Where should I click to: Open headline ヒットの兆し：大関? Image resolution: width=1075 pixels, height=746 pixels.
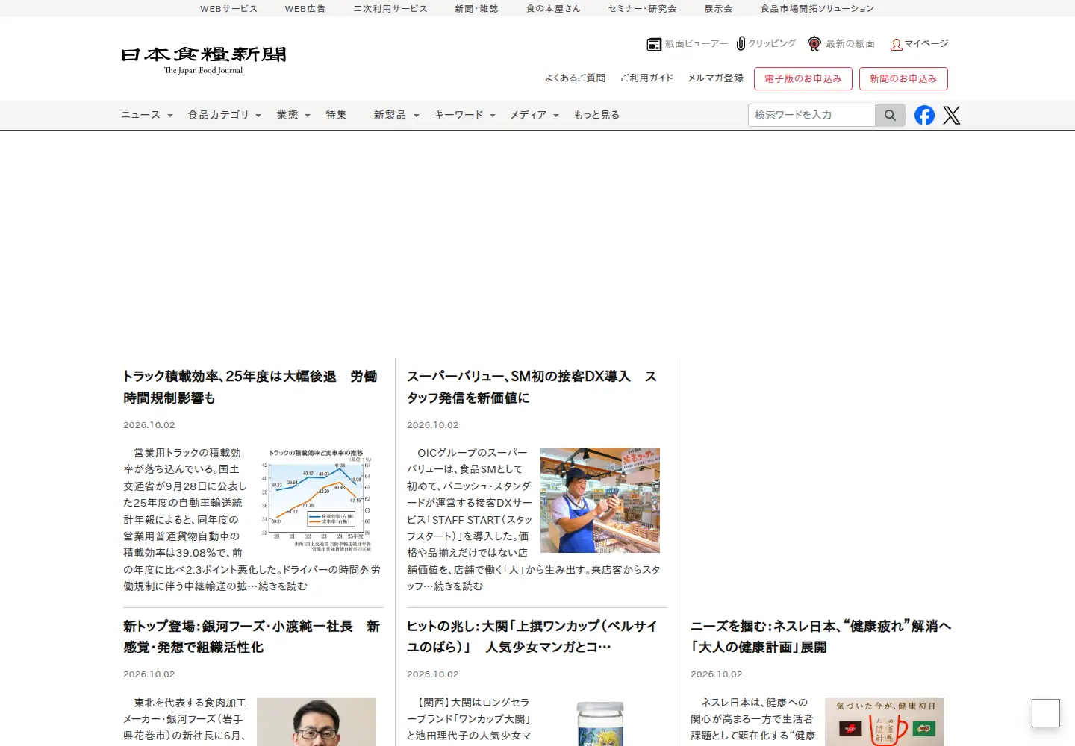point(532,636)
